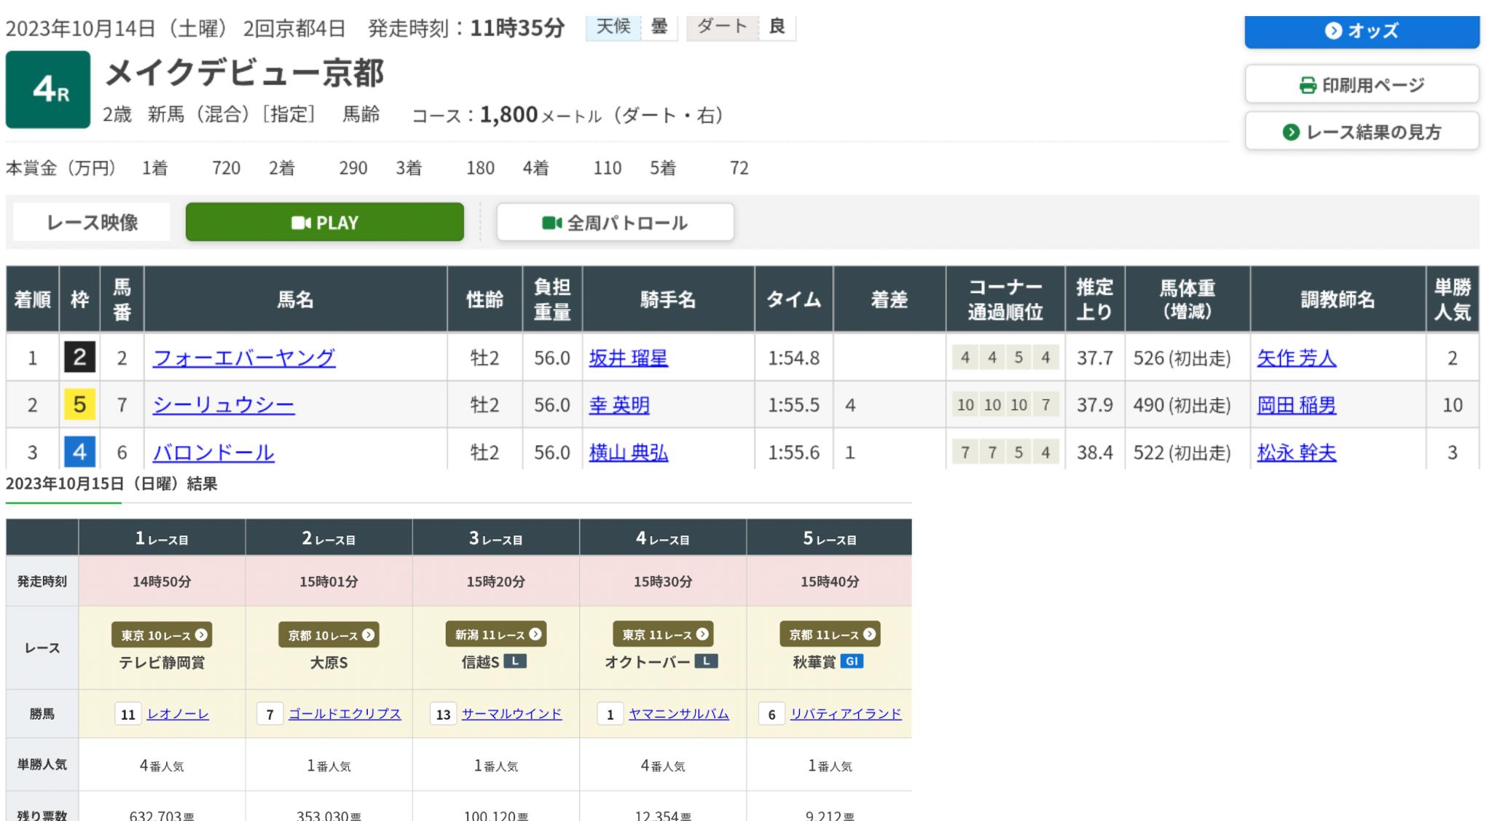
Task: Open 京都 11レース arrow badge
Action: [829, 635]
